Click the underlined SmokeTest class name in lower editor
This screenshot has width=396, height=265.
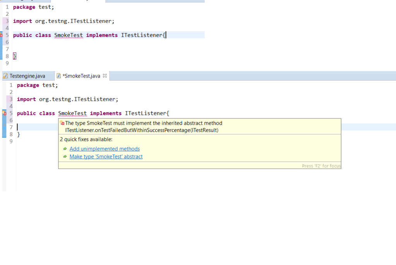pos(72,113)
